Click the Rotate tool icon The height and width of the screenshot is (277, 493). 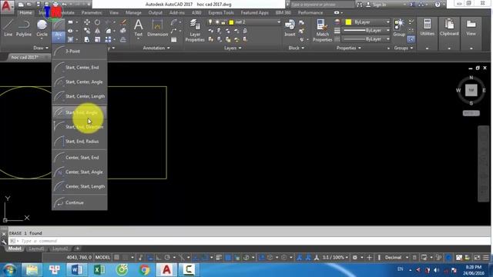point(98,22)
